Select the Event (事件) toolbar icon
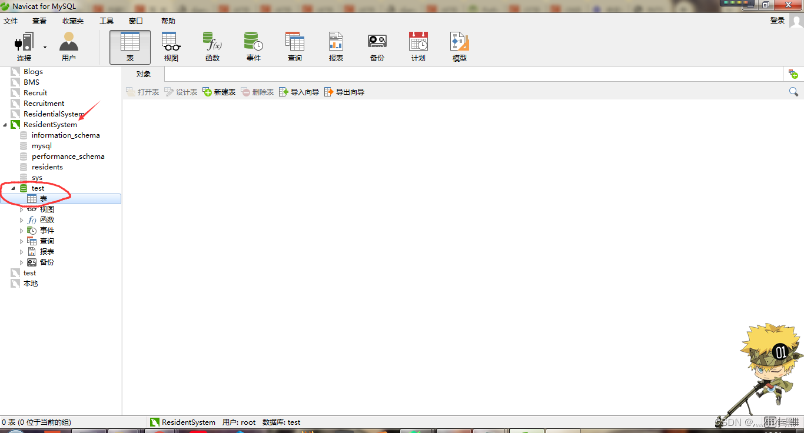The width and height of the screenshot is (804, 433). pyautogui.click(x=254, y=47)
